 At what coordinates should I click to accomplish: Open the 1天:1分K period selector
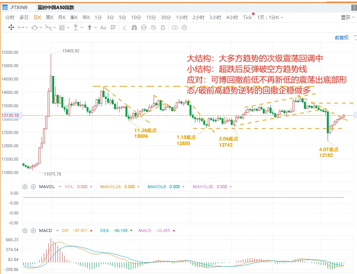click(x=270, y=18)
